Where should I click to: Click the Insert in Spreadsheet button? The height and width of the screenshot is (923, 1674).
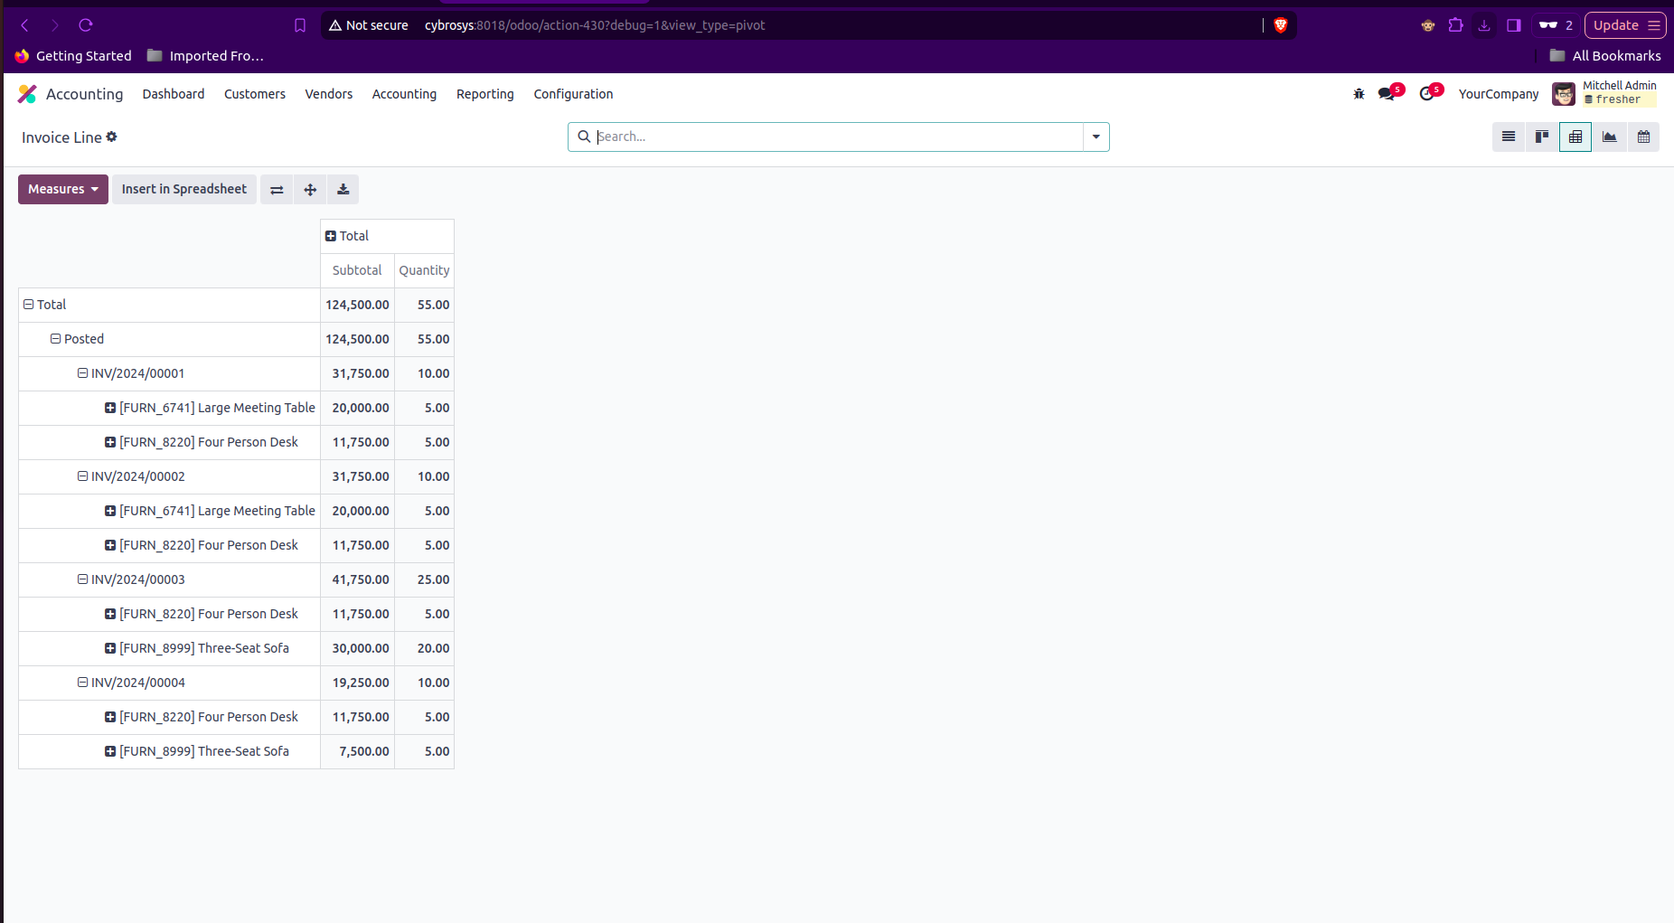pyautogui.click(x=184, y=189)
